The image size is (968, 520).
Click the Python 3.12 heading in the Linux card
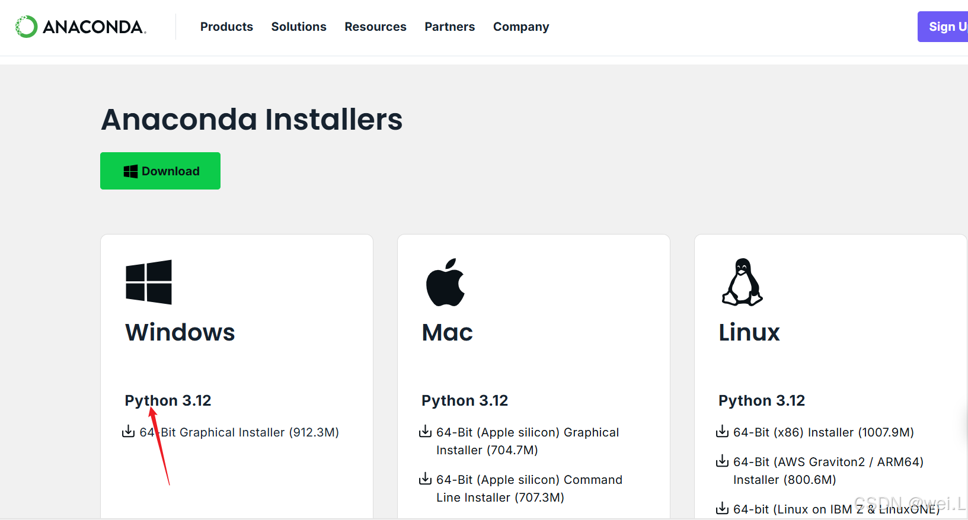tap(762, 401)
